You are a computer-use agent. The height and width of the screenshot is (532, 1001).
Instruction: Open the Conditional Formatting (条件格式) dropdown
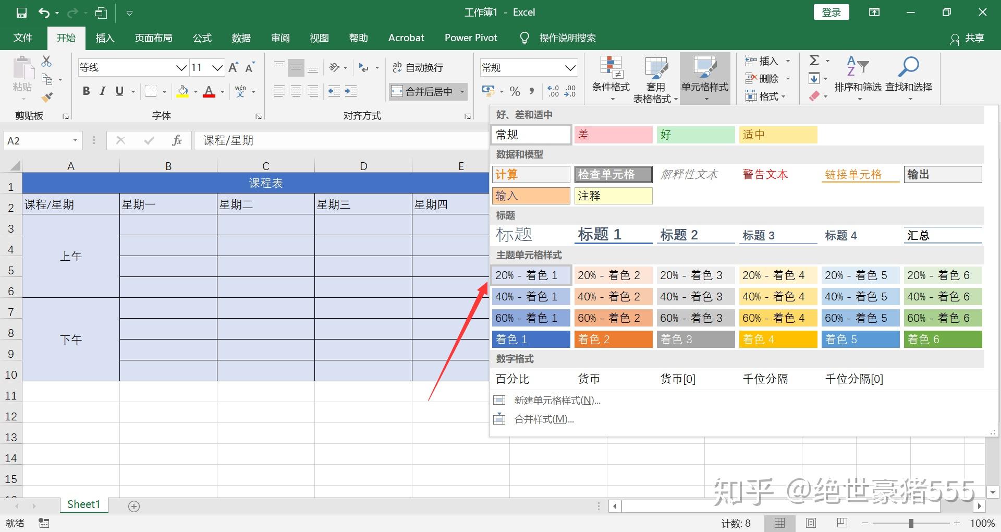[611, 78]
